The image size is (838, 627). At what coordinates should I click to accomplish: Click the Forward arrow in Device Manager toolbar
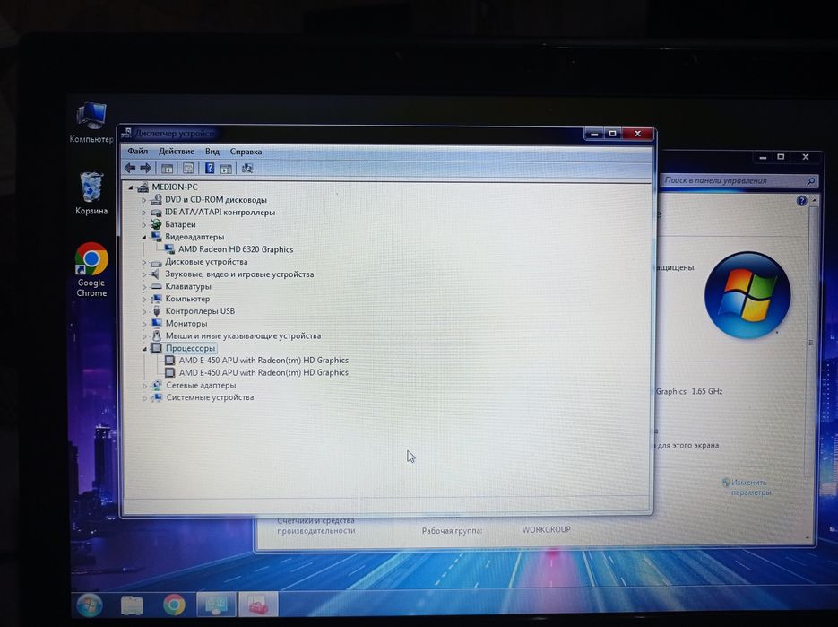(146, 168)
